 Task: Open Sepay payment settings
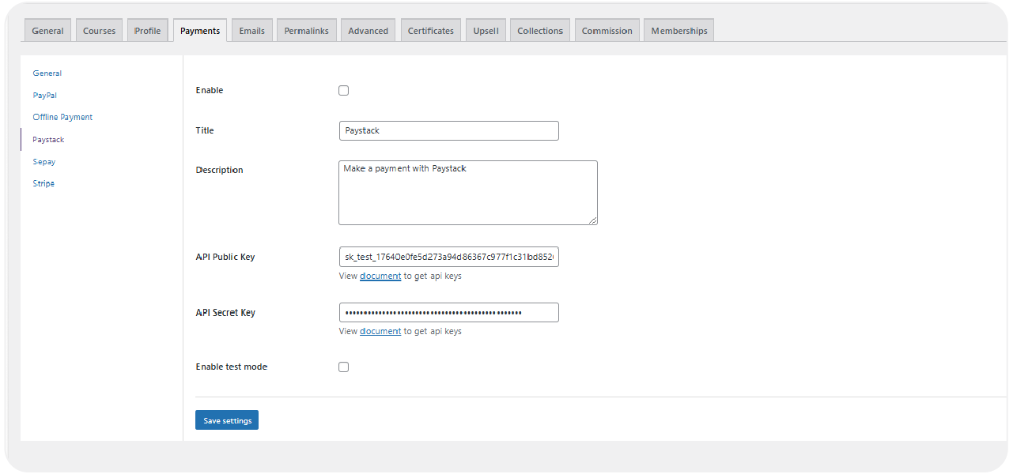click(x=44, y=161)
